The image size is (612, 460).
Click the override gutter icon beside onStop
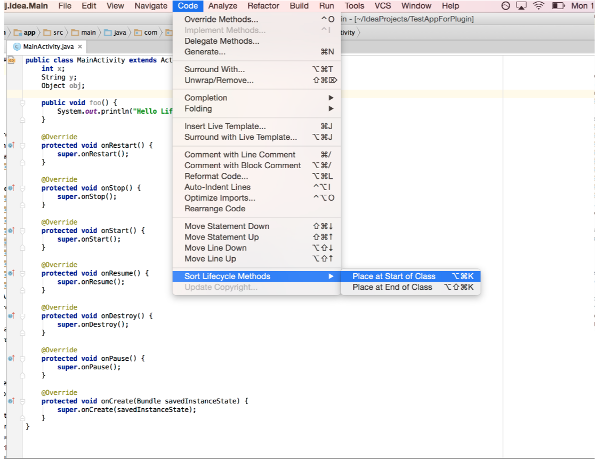coord(11,188)
